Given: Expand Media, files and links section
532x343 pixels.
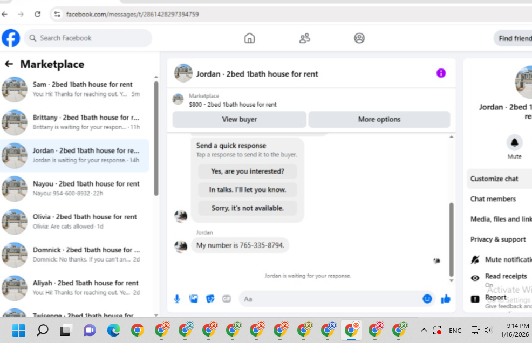Looking at the screenshot, I should pyautogui.click(x=500, y=219).
